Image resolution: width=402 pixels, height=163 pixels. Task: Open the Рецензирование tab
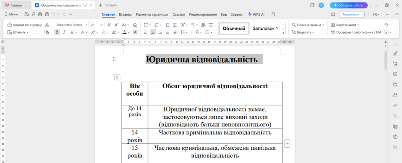[x=203, y=14]
